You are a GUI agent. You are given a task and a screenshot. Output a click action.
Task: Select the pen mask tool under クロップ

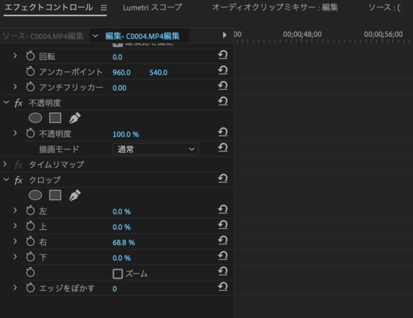tap(75, 195)
